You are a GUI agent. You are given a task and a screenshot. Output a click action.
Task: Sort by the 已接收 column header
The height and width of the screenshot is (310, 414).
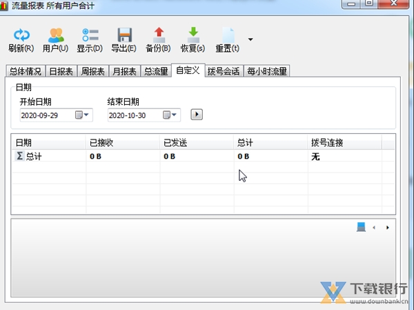(x=123, y=143)
